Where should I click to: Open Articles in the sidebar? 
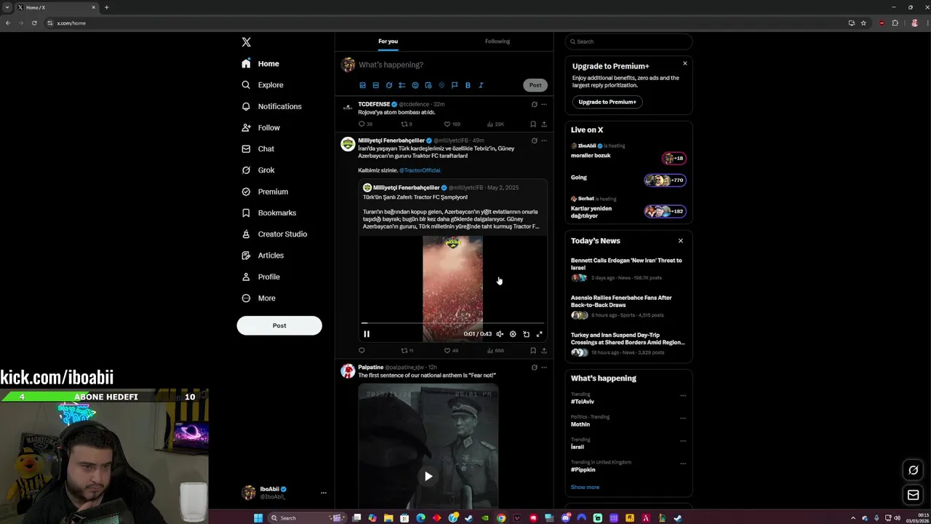pyautogui.click(x=263, y=255)
